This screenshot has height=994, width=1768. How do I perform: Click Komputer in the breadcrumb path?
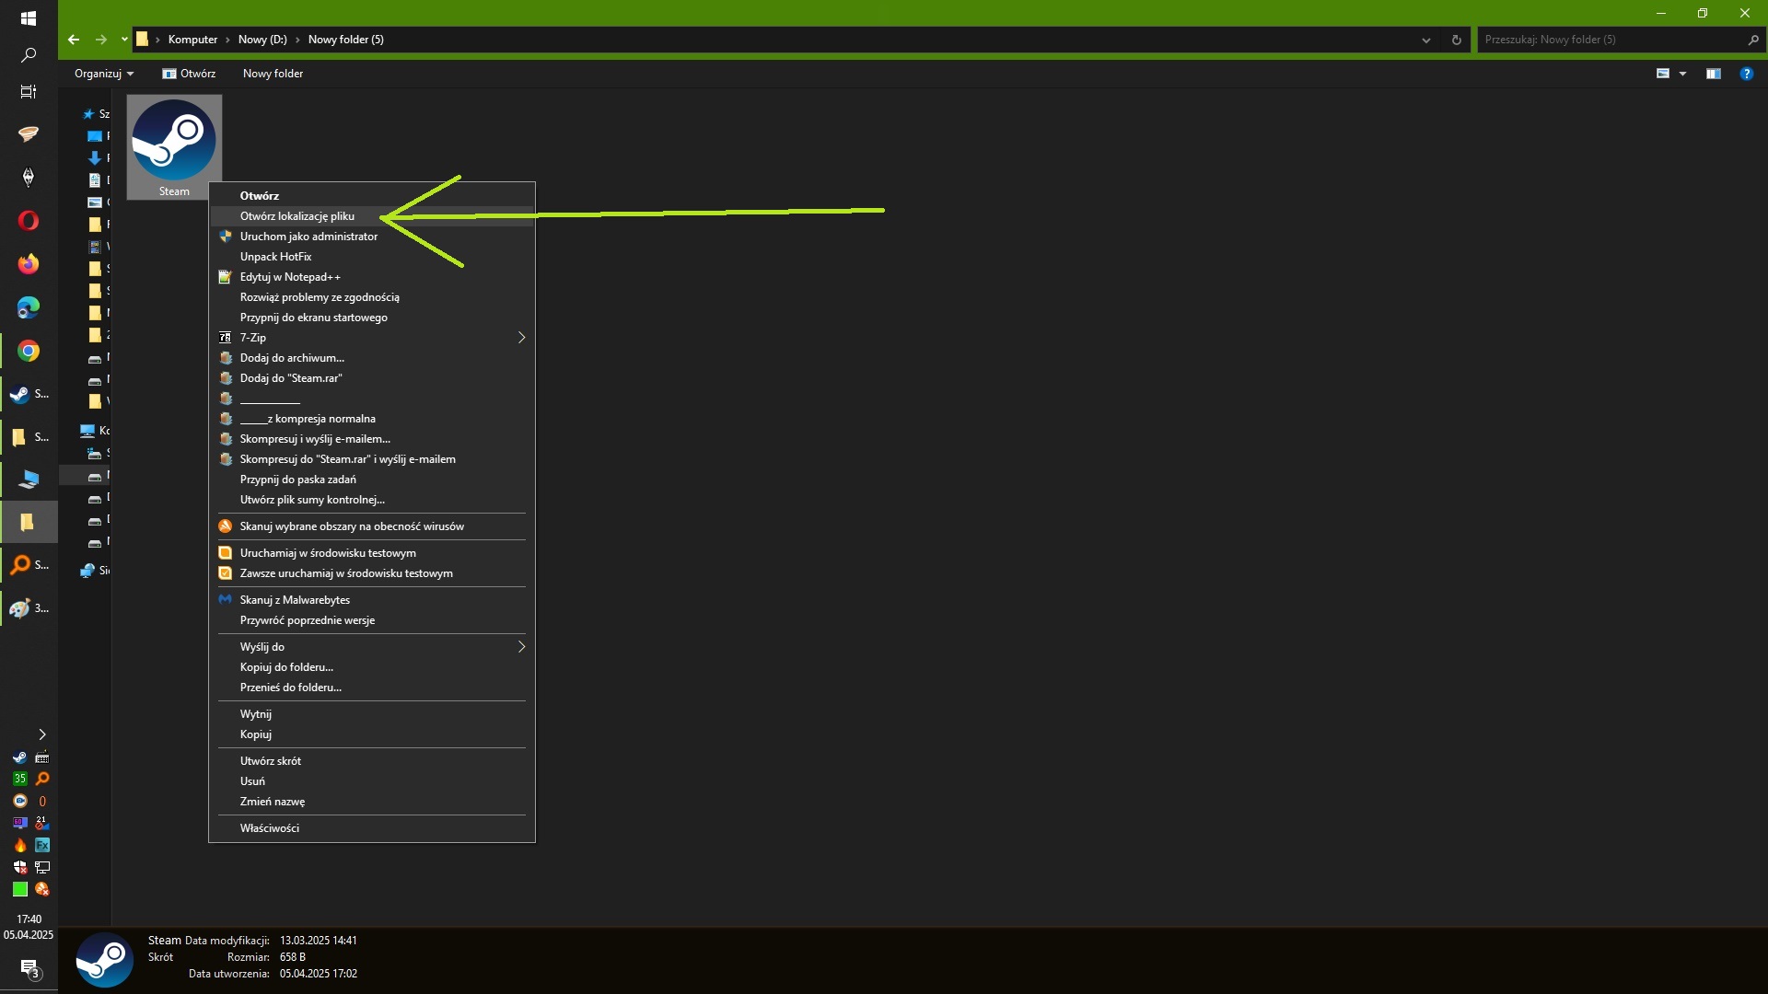tap(192, 40)
